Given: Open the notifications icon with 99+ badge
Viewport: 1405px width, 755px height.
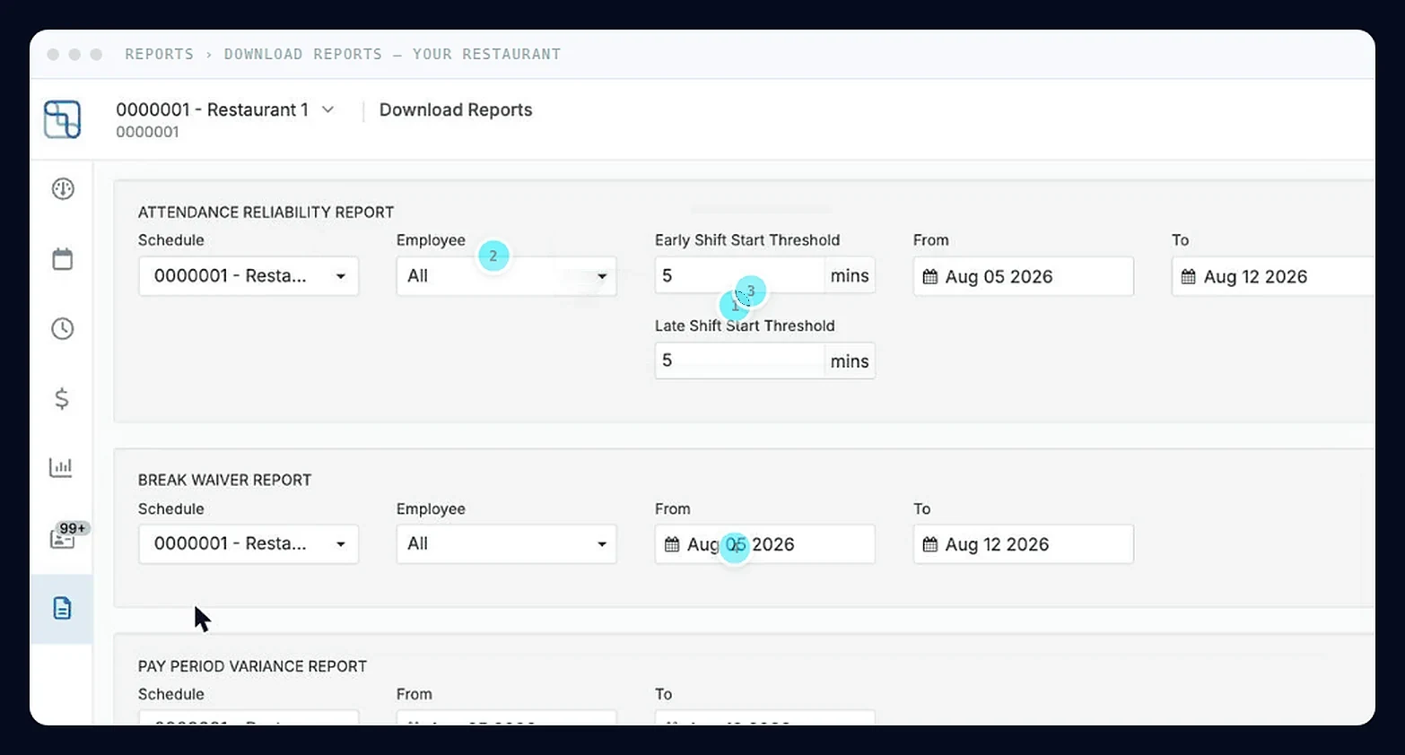Looking at the screenshot, I should [66, 535].
